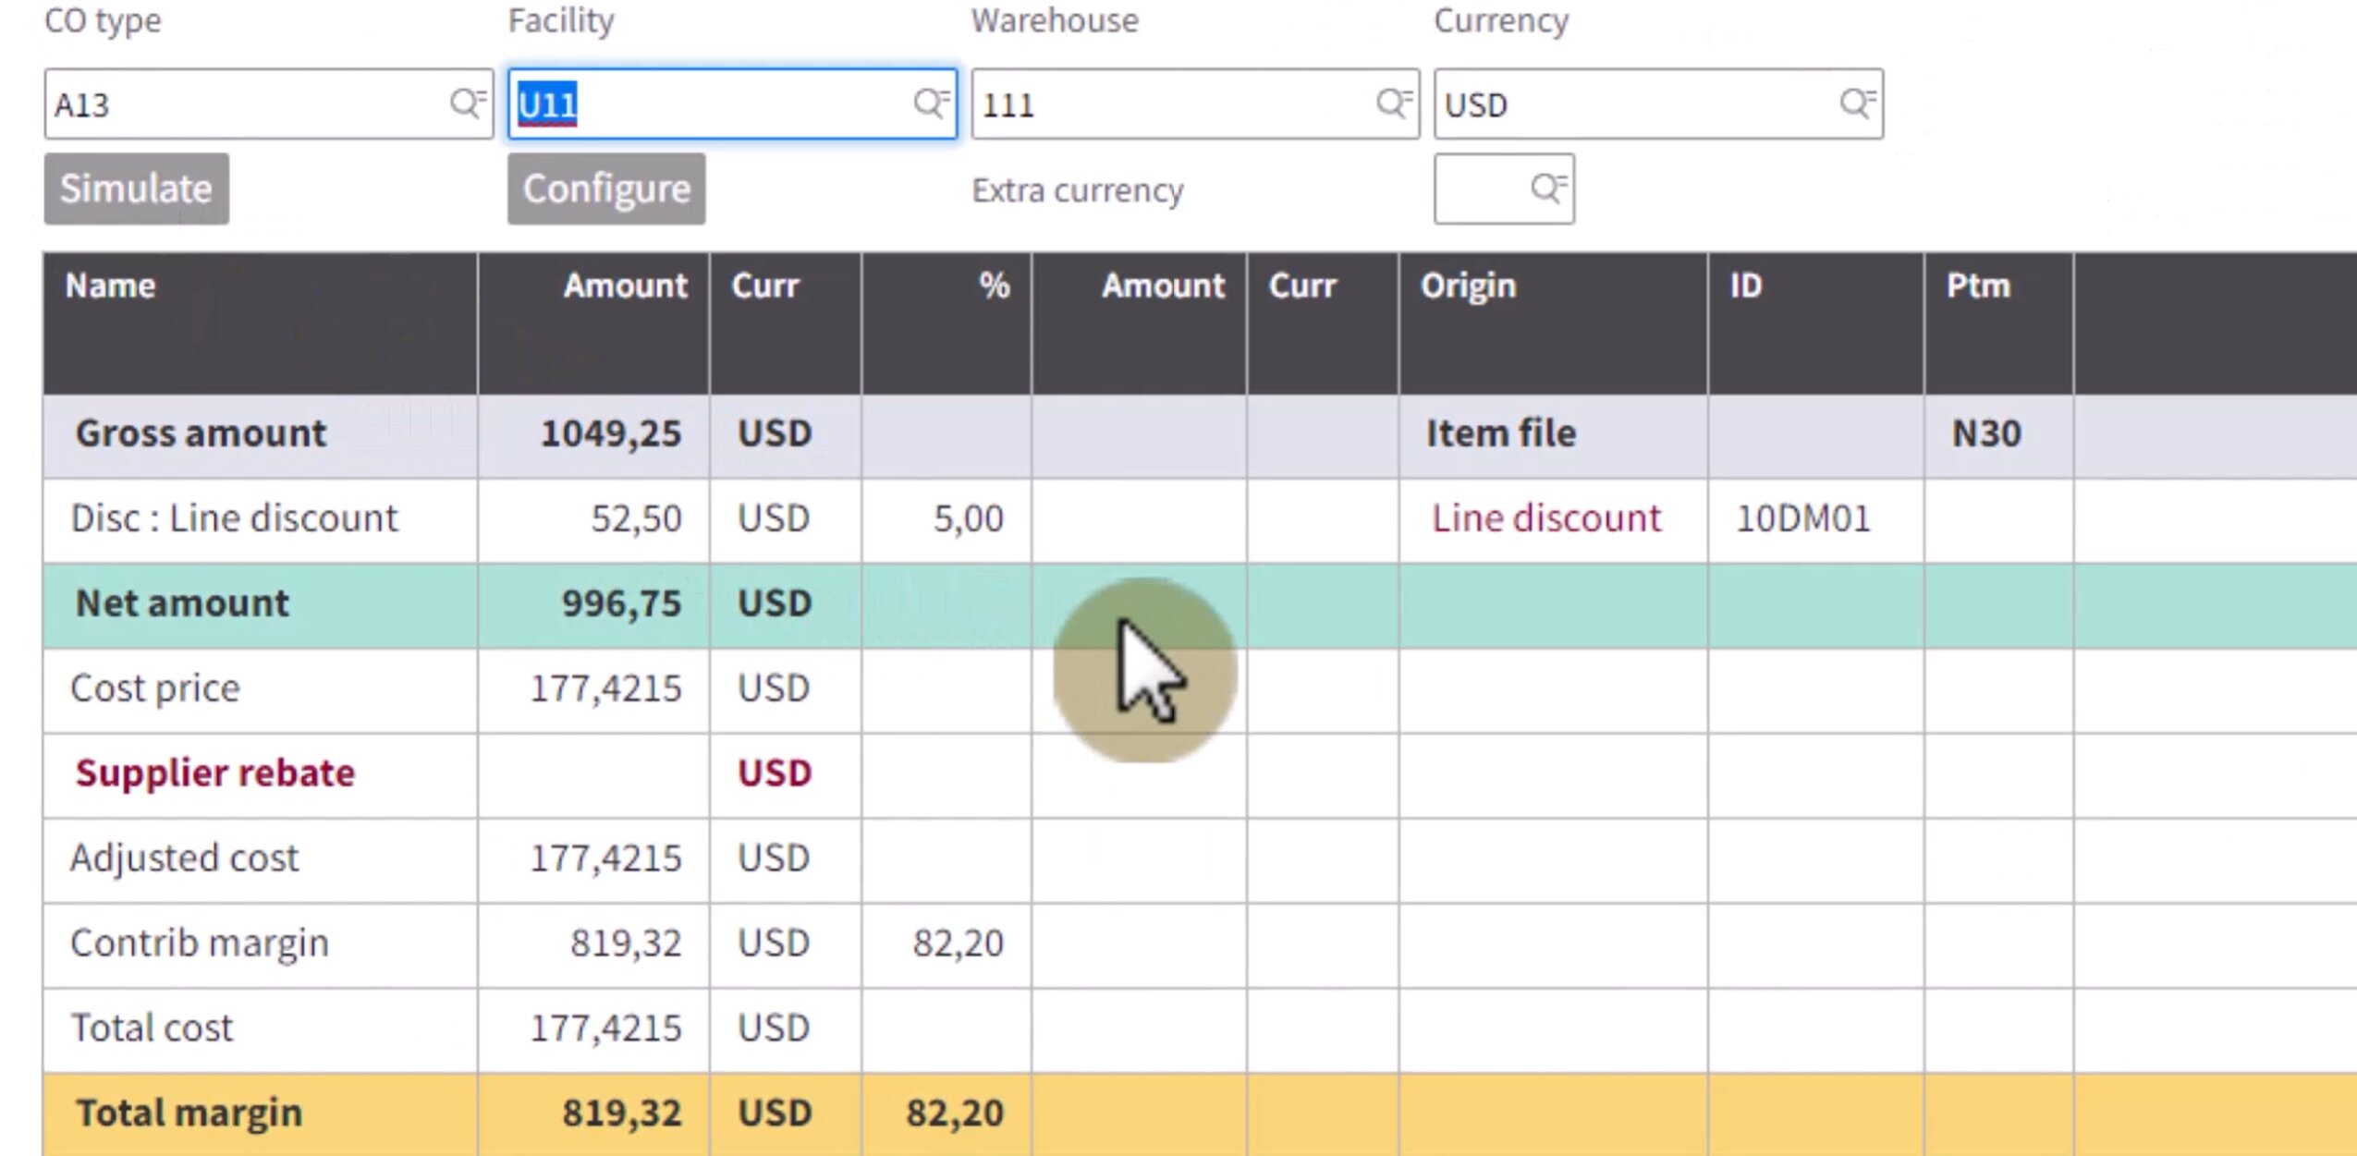Click the Ptm column header
This screenshot has width=2357, height=1156.
[1977, 286]
